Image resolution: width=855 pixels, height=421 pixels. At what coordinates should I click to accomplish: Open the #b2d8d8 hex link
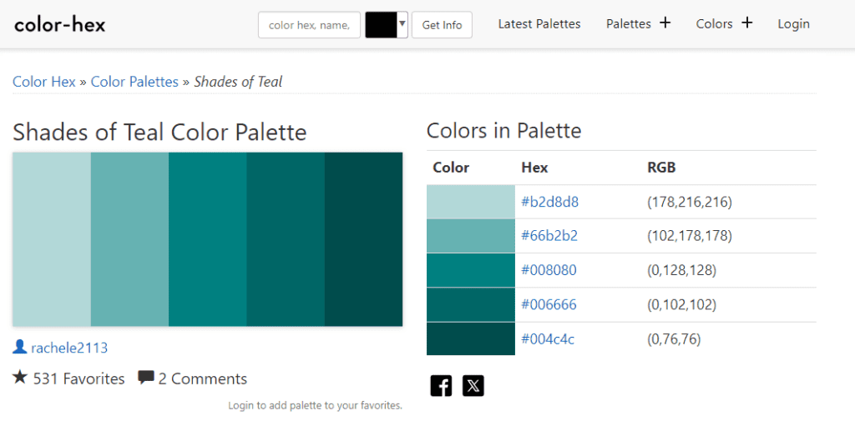point(549,202)
